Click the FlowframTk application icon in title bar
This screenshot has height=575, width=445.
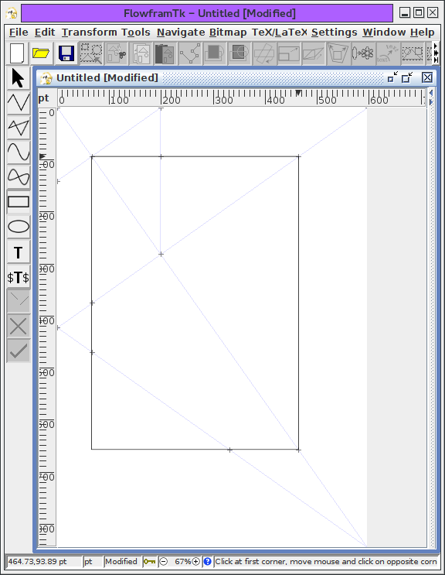(x=12, y=14)
